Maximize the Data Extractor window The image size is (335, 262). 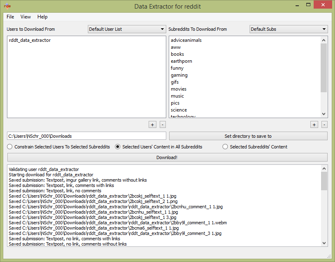click(308, 5)
